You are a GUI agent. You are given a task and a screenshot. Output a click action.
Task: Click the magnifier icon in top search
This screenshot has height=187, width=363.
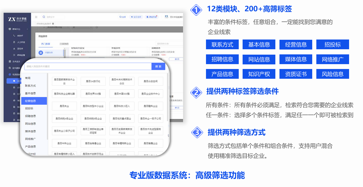tap(44, 17)
